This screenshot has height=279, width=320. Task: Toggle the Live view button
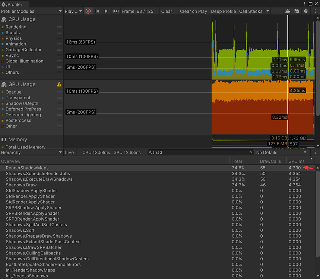(x=69, y=153)
